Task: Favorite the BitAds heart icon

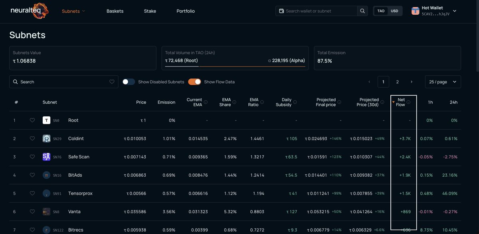Action: coord(32,175)
